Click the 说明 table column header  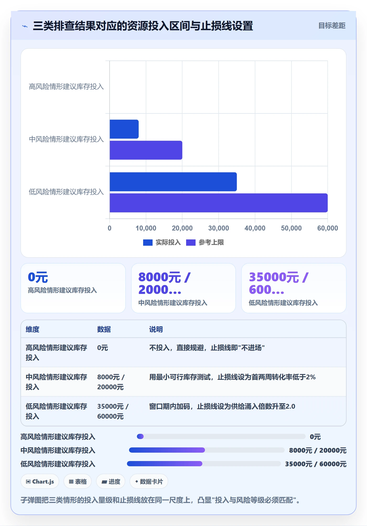pyautogui.click(x=156, y=329)
